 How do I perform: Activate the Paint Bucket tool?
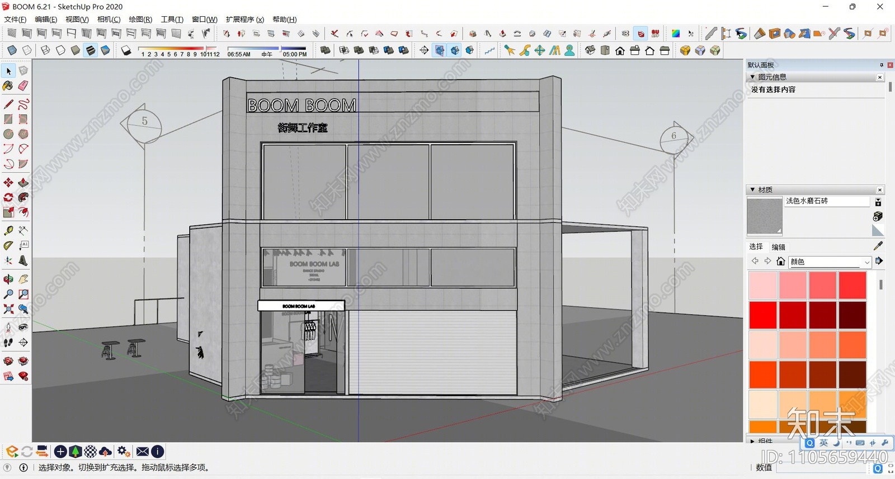[8, 86]
